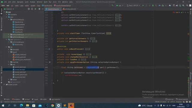192x108 pixels.
Task: Open the Profiler tool window
Action: coord(43,99)
